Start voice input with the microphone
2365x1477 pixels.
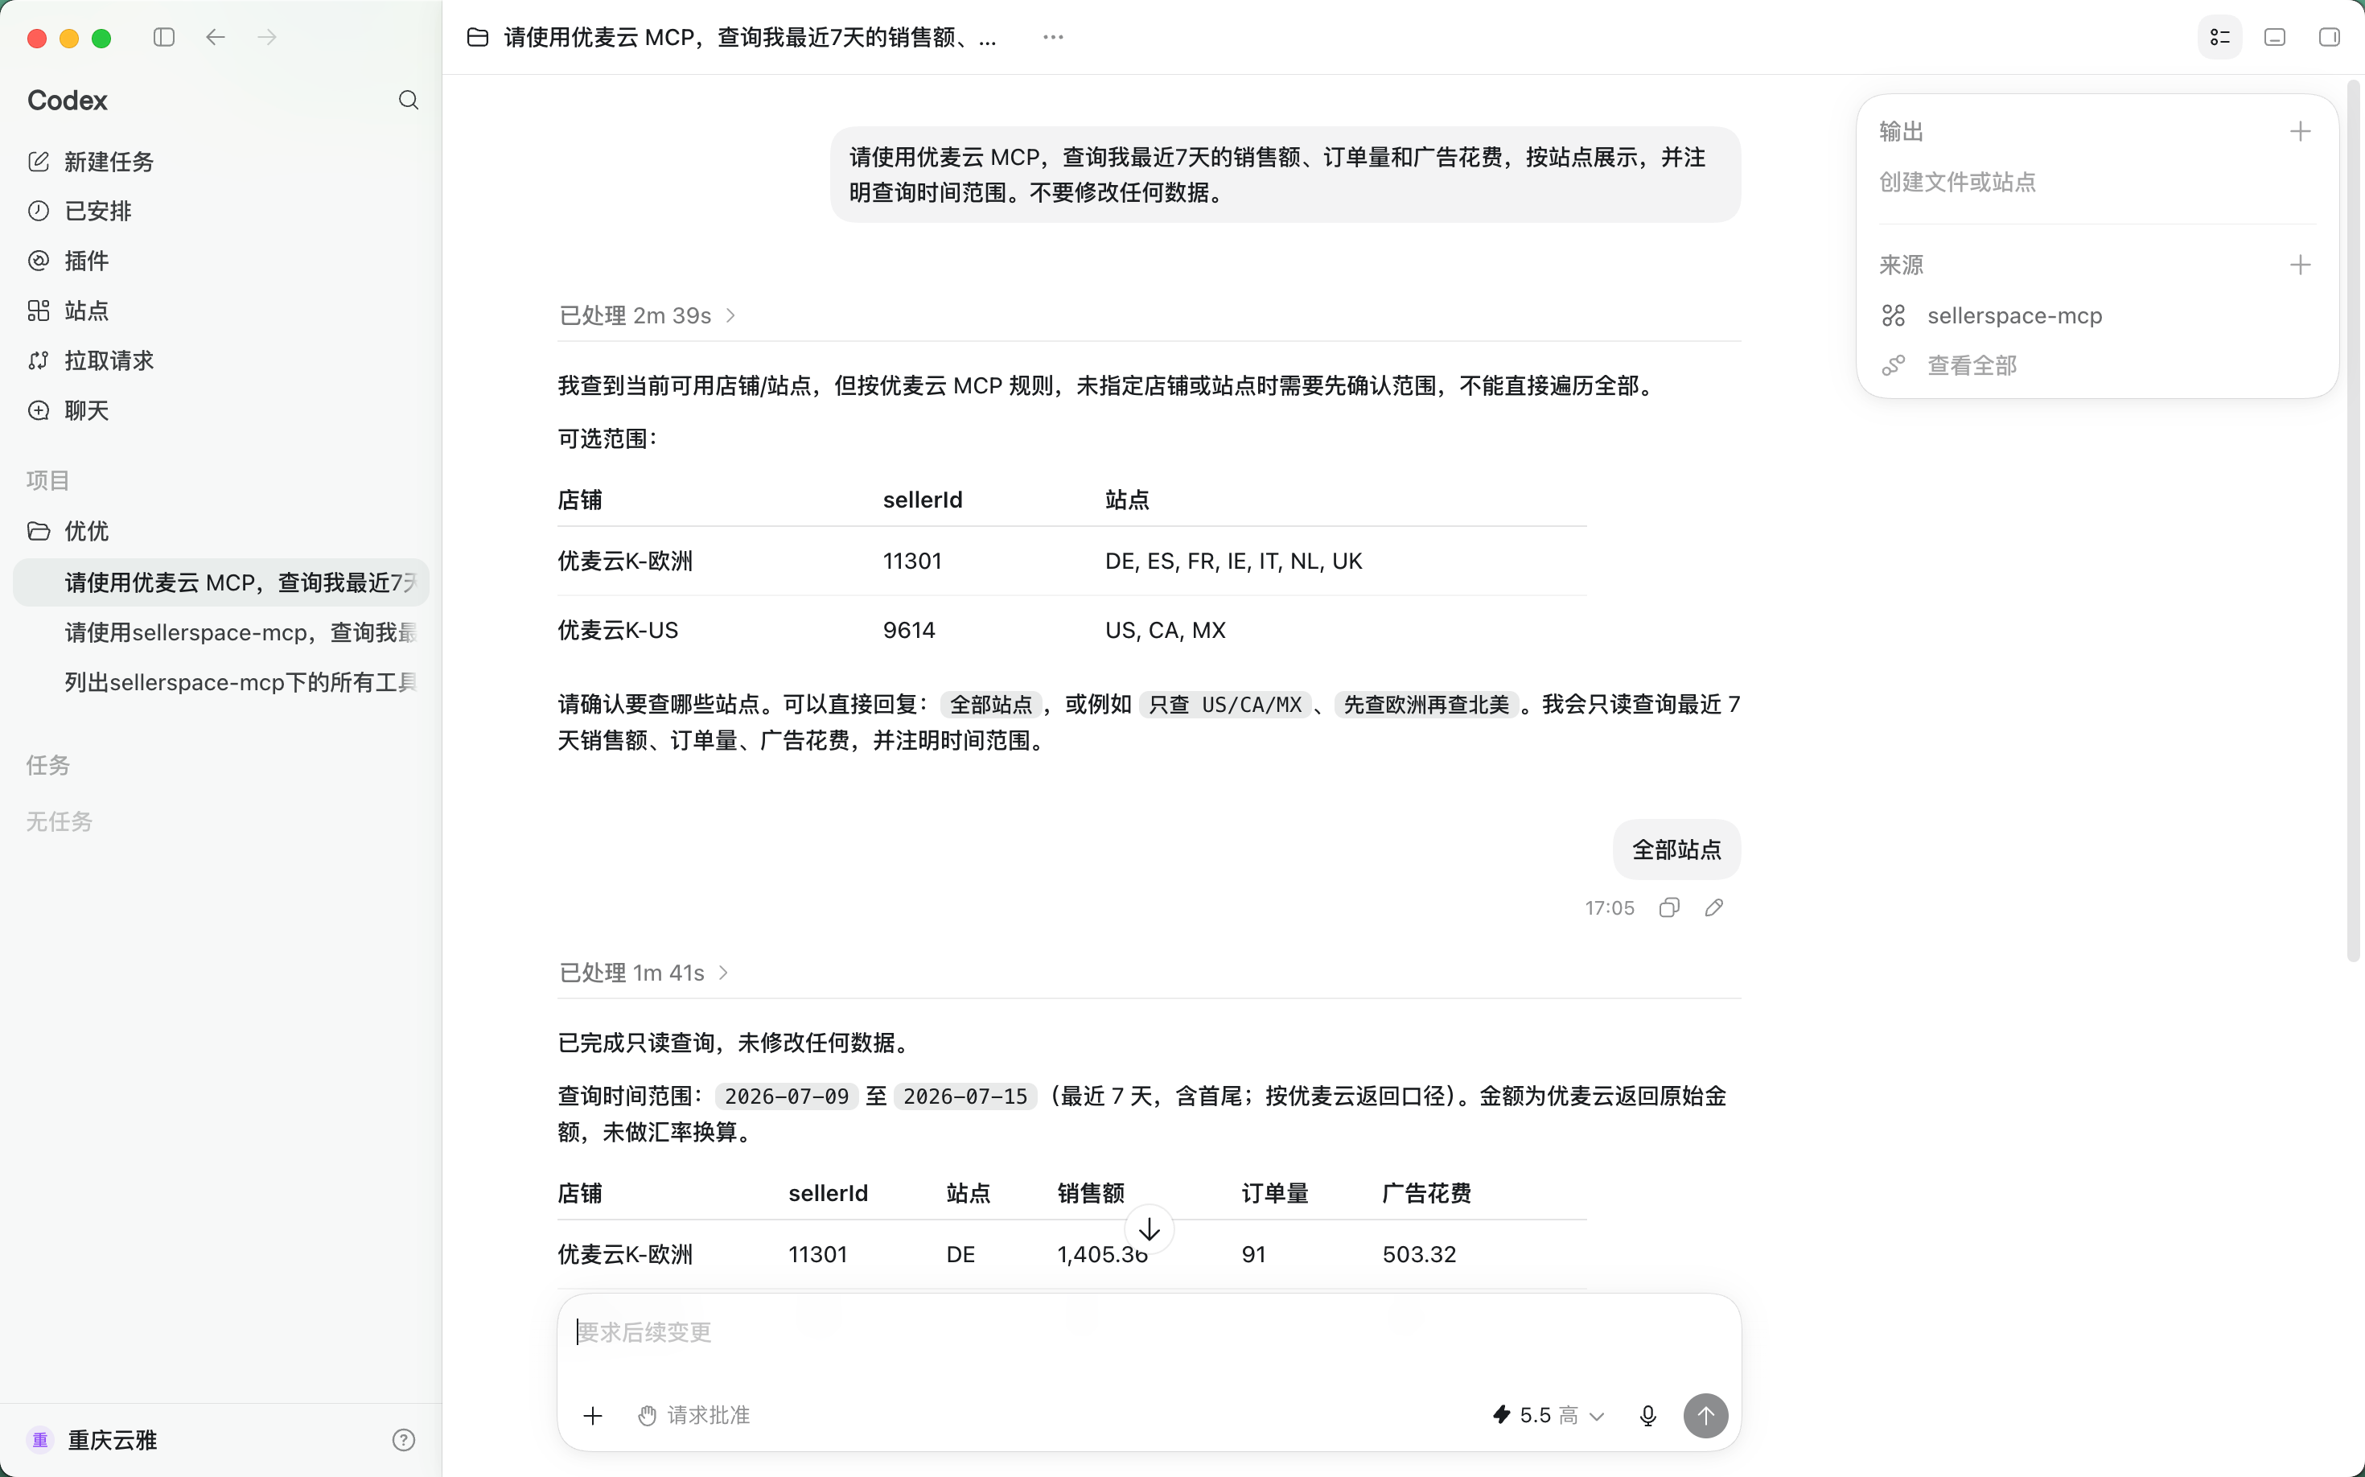[x=1648, y=1416]
